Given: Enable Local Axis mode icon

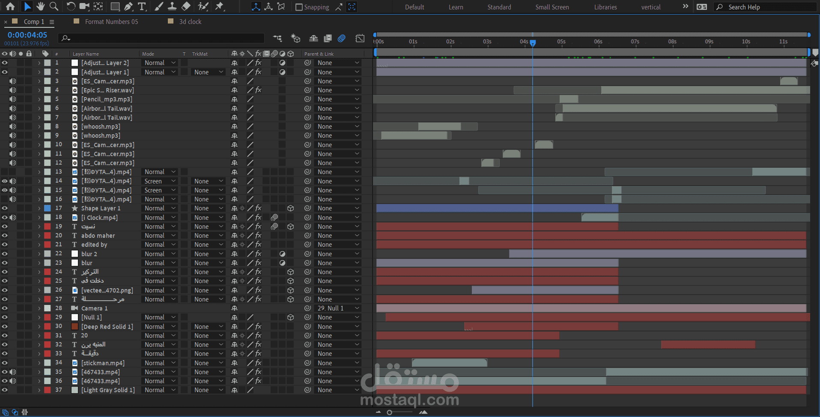Looking at the screenshot, I should coord(256,7).
